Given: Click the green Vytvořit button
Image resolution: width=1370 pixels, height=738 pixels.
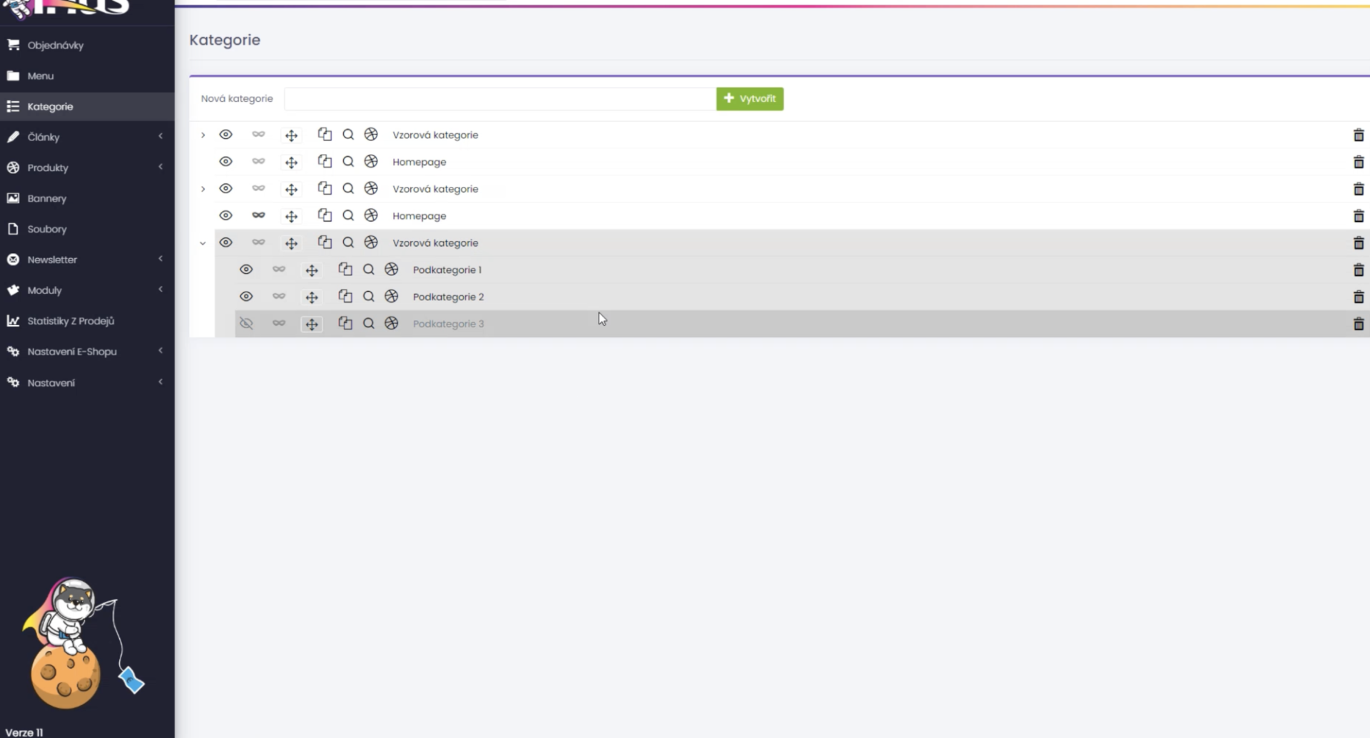Looking at the screenshot, I should click(749, 98).
